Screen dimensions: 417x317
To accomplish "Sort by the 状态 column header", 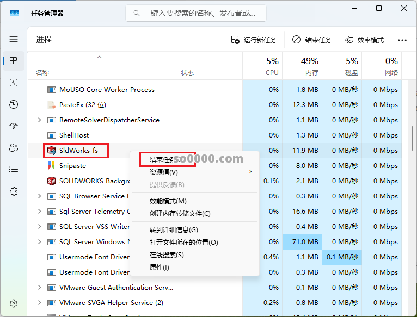I will point(210,66).
